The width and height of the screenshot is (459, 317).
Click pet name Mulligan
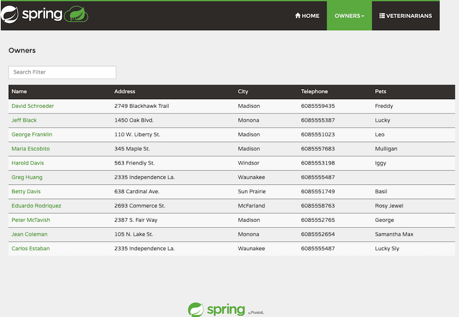coord(386,149)
